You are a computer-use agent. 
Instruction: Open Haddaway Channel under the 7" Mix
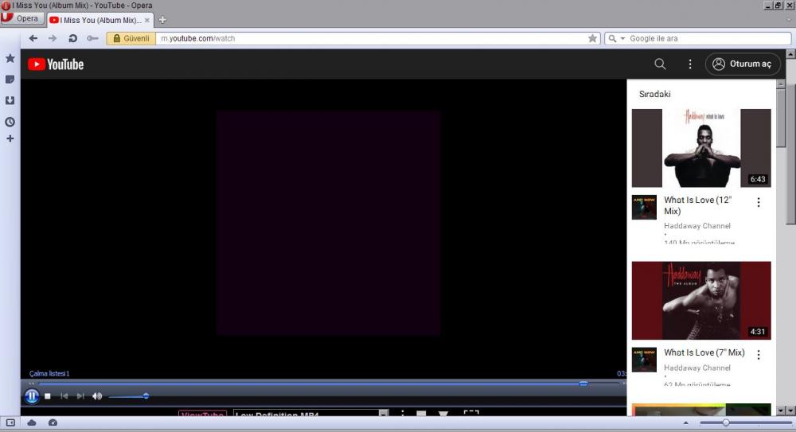697,368
